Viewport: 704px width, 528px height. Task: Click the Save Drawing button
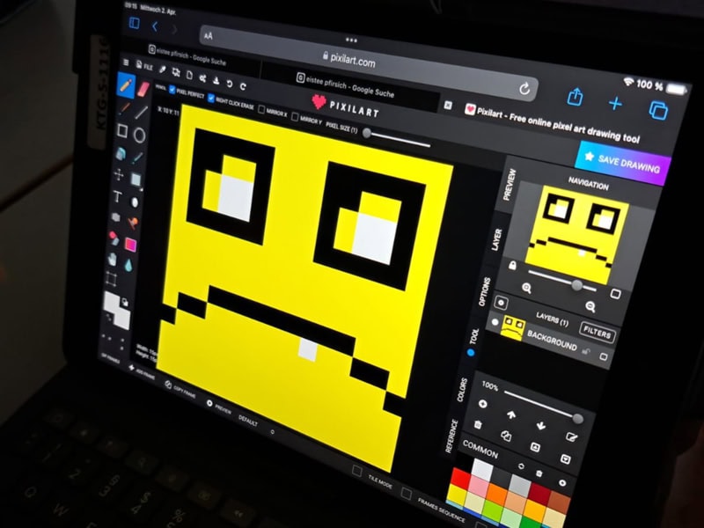[623, 162]
